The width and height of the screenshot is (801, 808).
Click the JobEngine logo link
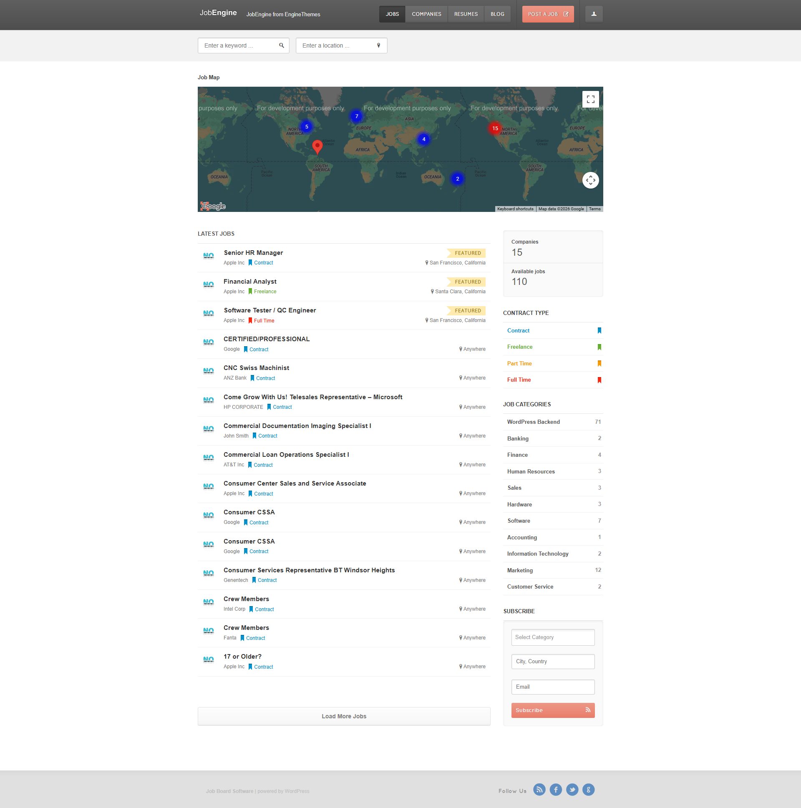[218, 13]
